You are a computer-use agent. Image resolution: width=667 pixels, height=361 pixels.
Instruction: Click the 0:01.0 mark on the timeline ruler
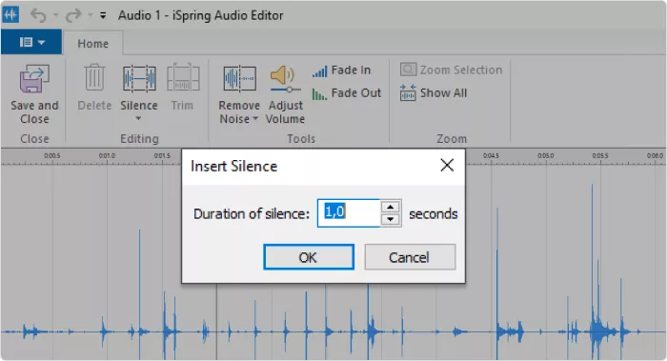(x=107, y=156)
